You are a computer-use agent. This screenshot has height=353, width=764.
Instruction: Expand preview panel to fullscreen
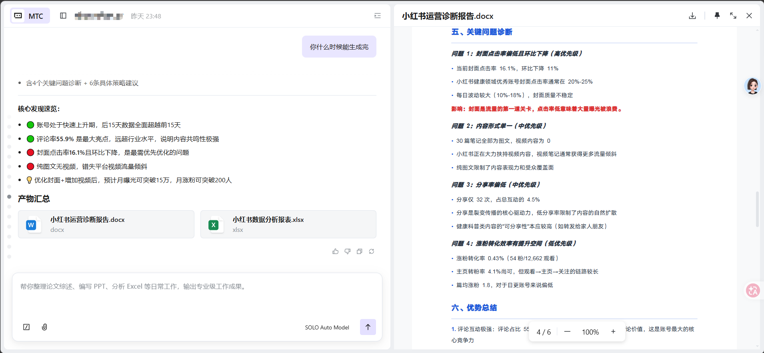point(733,16)
